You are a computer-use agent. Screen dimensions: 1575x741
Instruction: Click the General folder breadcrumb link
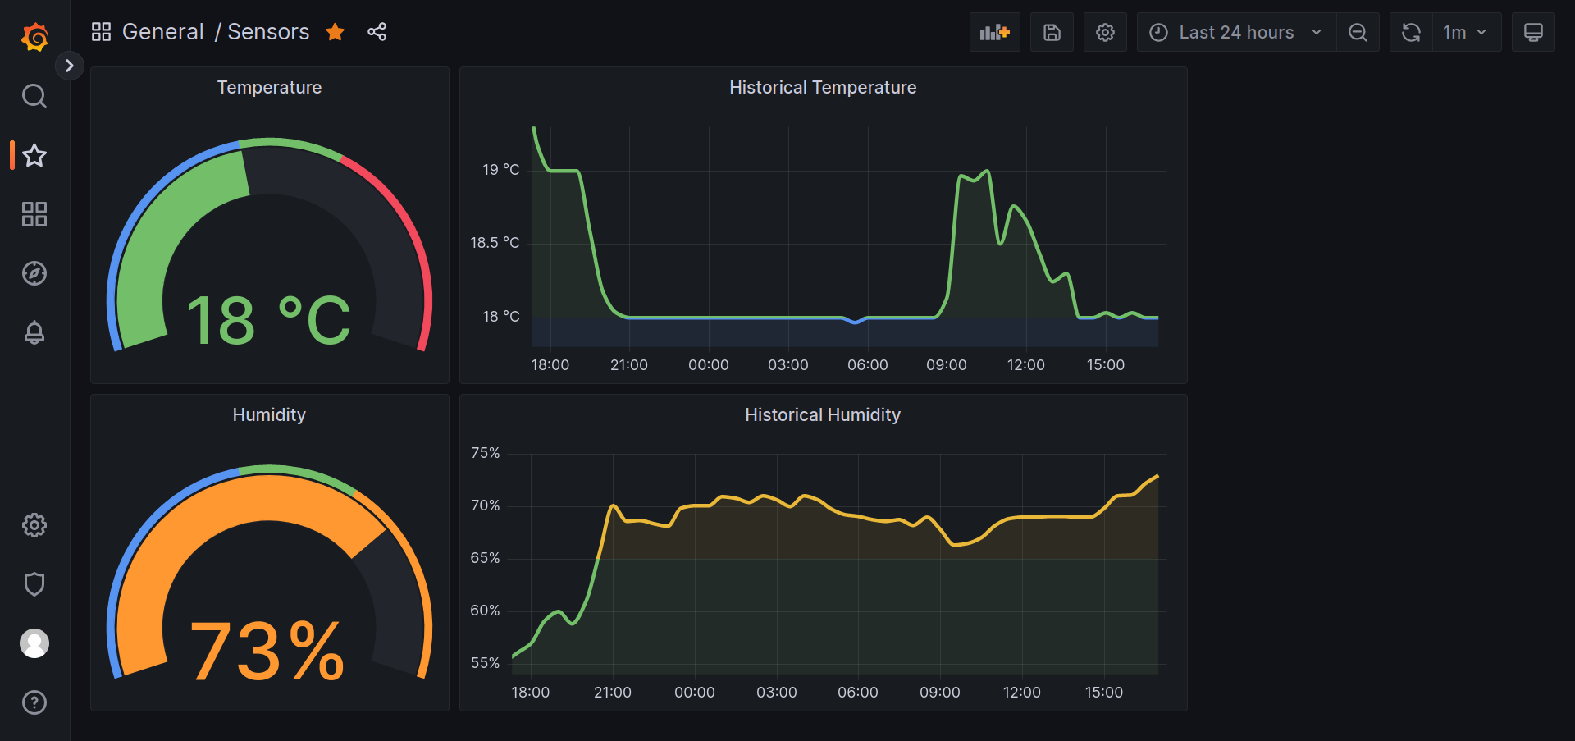(x=162, y=32)
